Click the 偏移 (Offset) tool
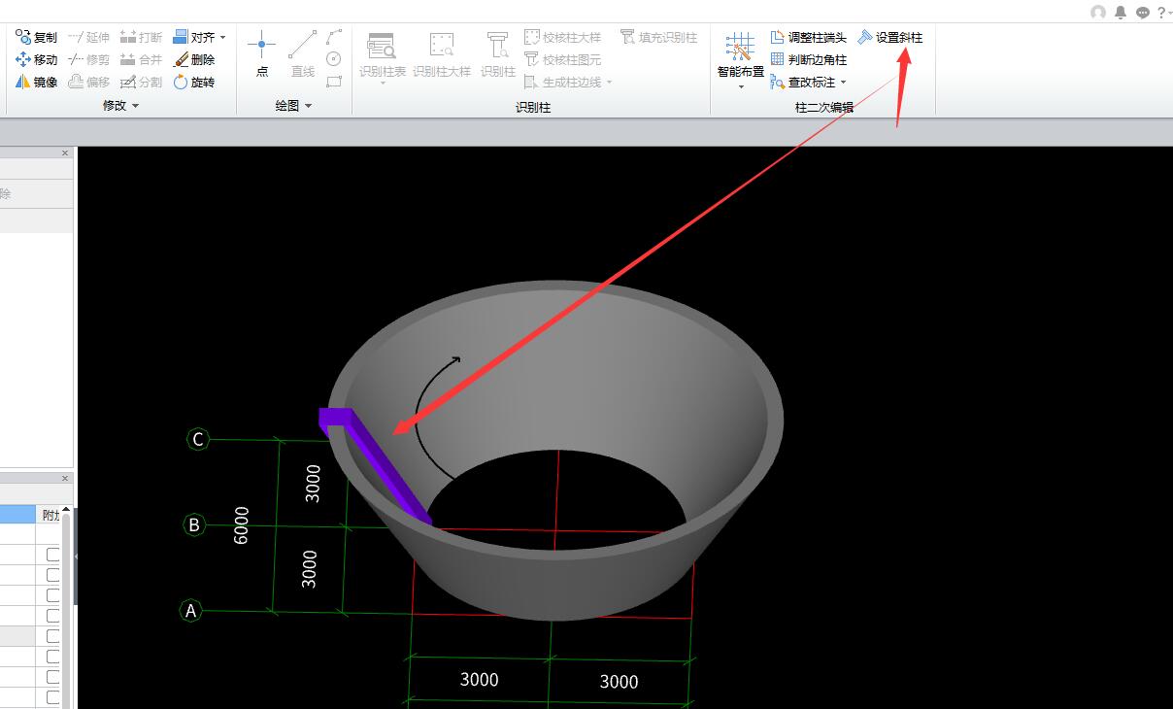The width and height of the screenshot is (1173, 709). point(89,82)
